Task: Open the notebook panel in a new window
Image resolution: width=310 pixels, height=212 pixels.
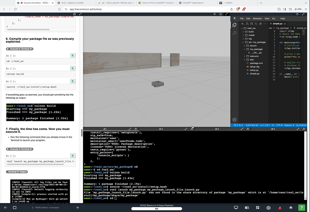Action: coord(74,14)
